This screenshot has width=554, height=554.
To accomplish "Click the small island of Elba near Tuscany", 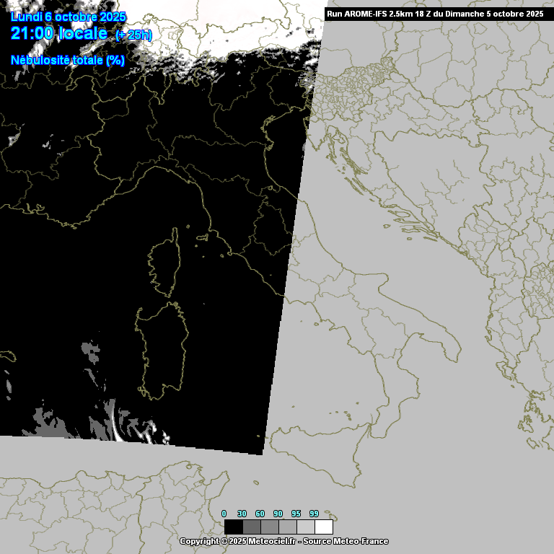I will [x=203, y=236].
